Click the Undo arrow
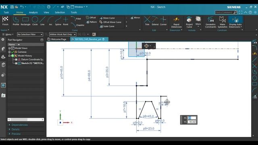The height and width of the screenshot is (145, 258). click(x=22, y=7)
